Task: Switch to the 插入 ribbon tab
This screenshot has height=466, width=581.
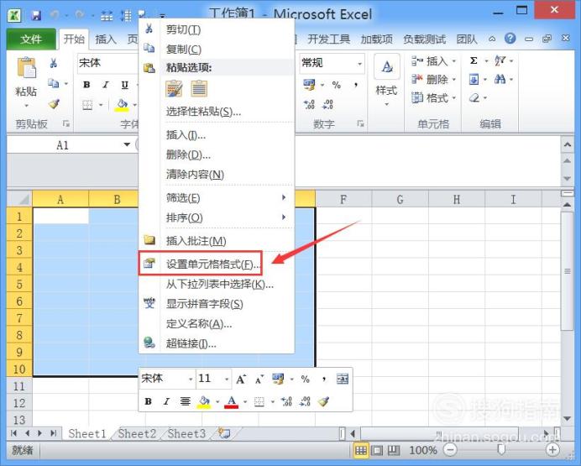Action: click(106, 39)
